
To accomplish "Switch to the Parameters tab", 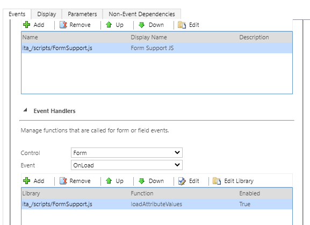I will pyautogui.click(x=82, y=14).
